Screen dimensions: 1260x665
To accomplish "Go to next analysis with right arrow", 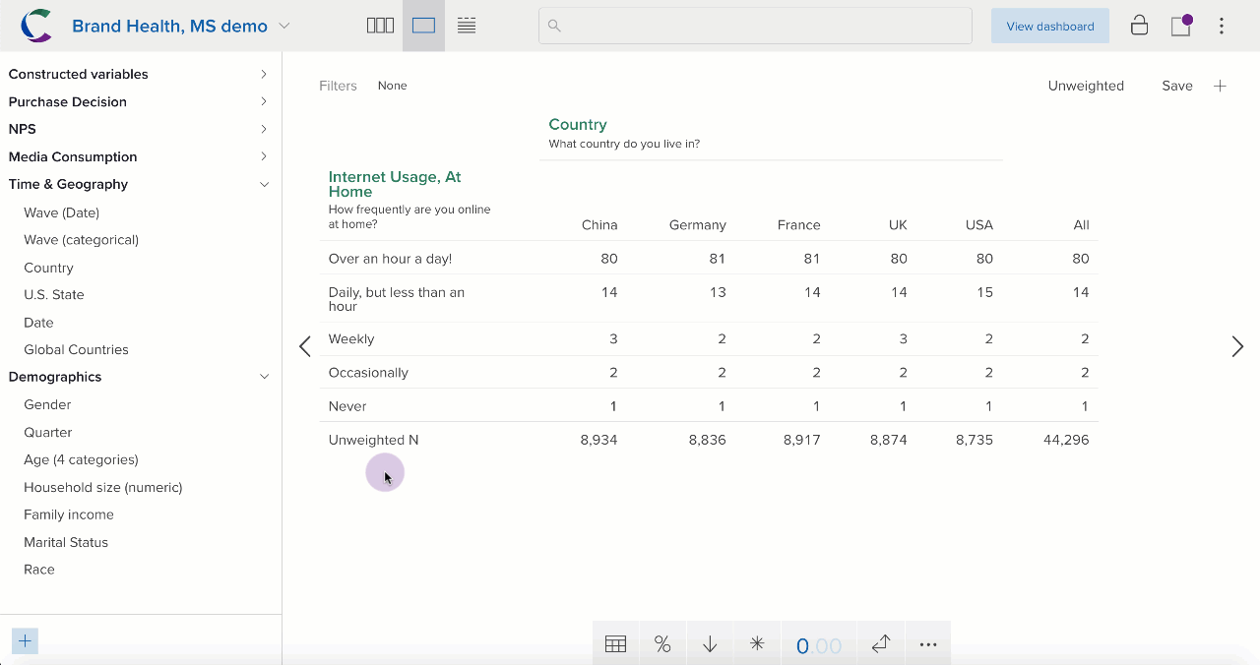I will tap(1237, 346).
